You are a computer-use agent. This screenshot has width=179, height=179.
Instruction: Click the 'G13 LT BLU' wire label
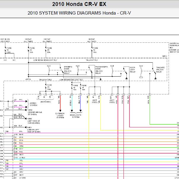click(x=20, y=158)
